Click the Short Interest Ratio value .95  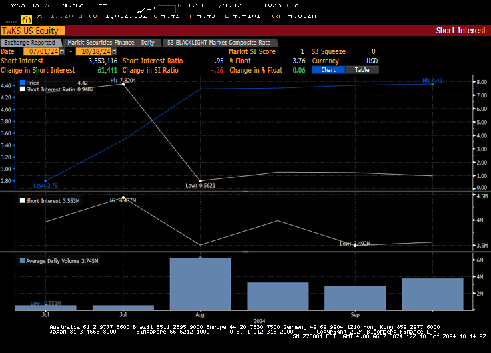click(x=219, y=61)
